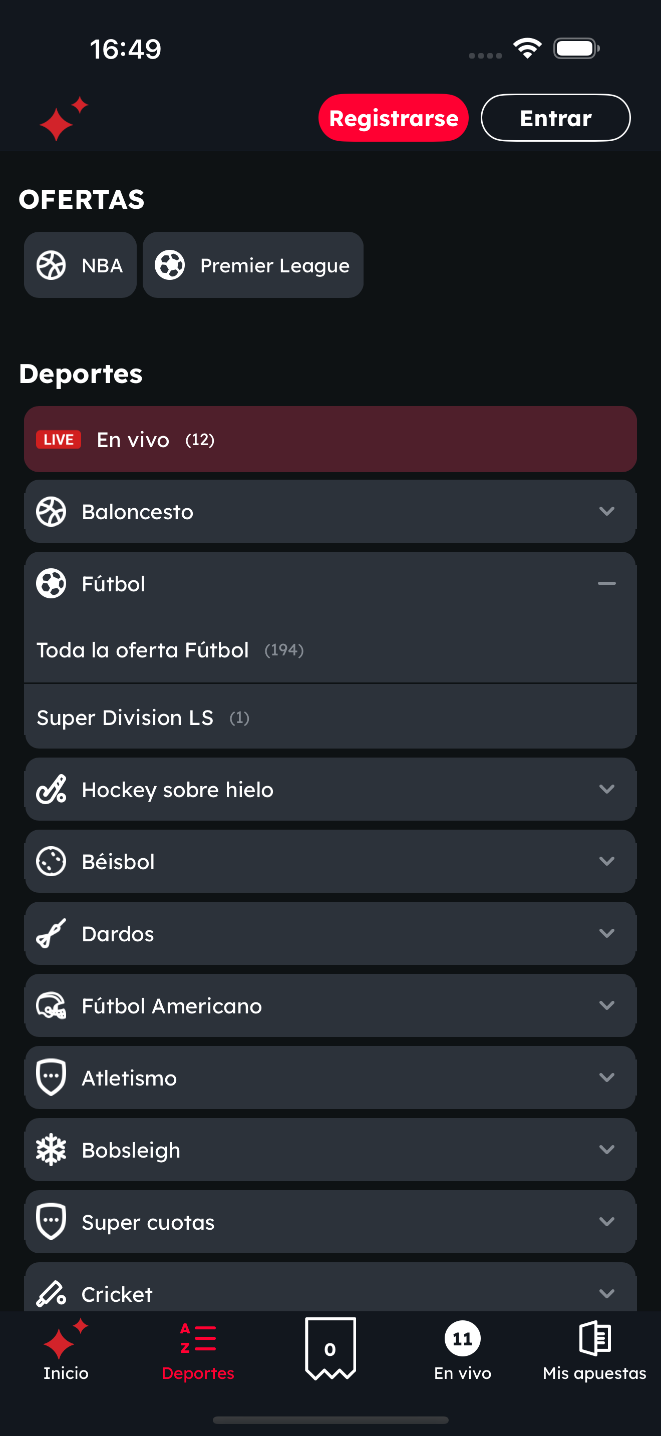Tap the basketball icon next to Baloncesto
The width and height of the screenshot is (661, 1436).
tap(51, 511)
